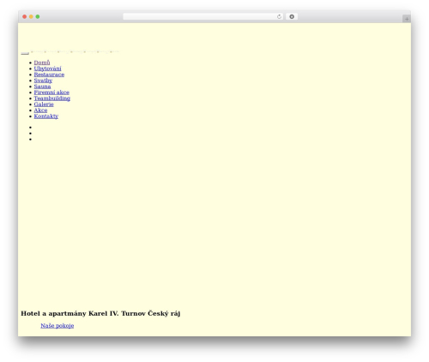Open the Restaurace link

49,74
